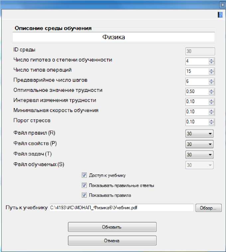The width and height of the screenshot is (226, 252).
Task: Open the Файл задач (T) combo box
Action: click(x=199, y=155)
